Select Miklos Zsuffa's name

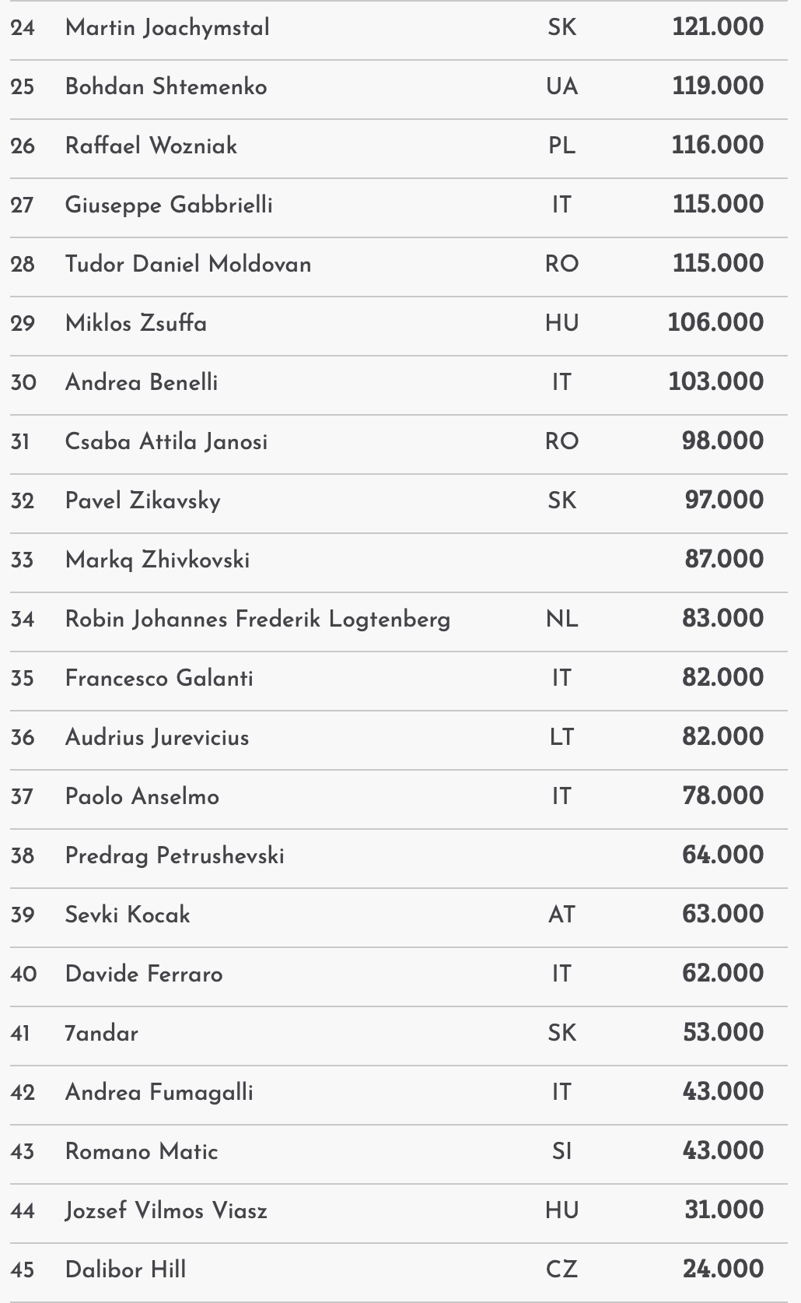pos(136,323)
